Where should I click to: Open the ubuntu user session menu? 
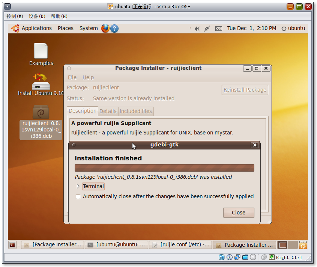pyautogui.click(x=293, y=28)
